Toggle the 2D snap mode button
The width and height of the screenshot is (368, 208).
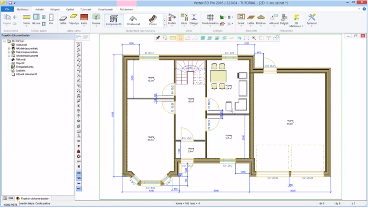point(79,173)
